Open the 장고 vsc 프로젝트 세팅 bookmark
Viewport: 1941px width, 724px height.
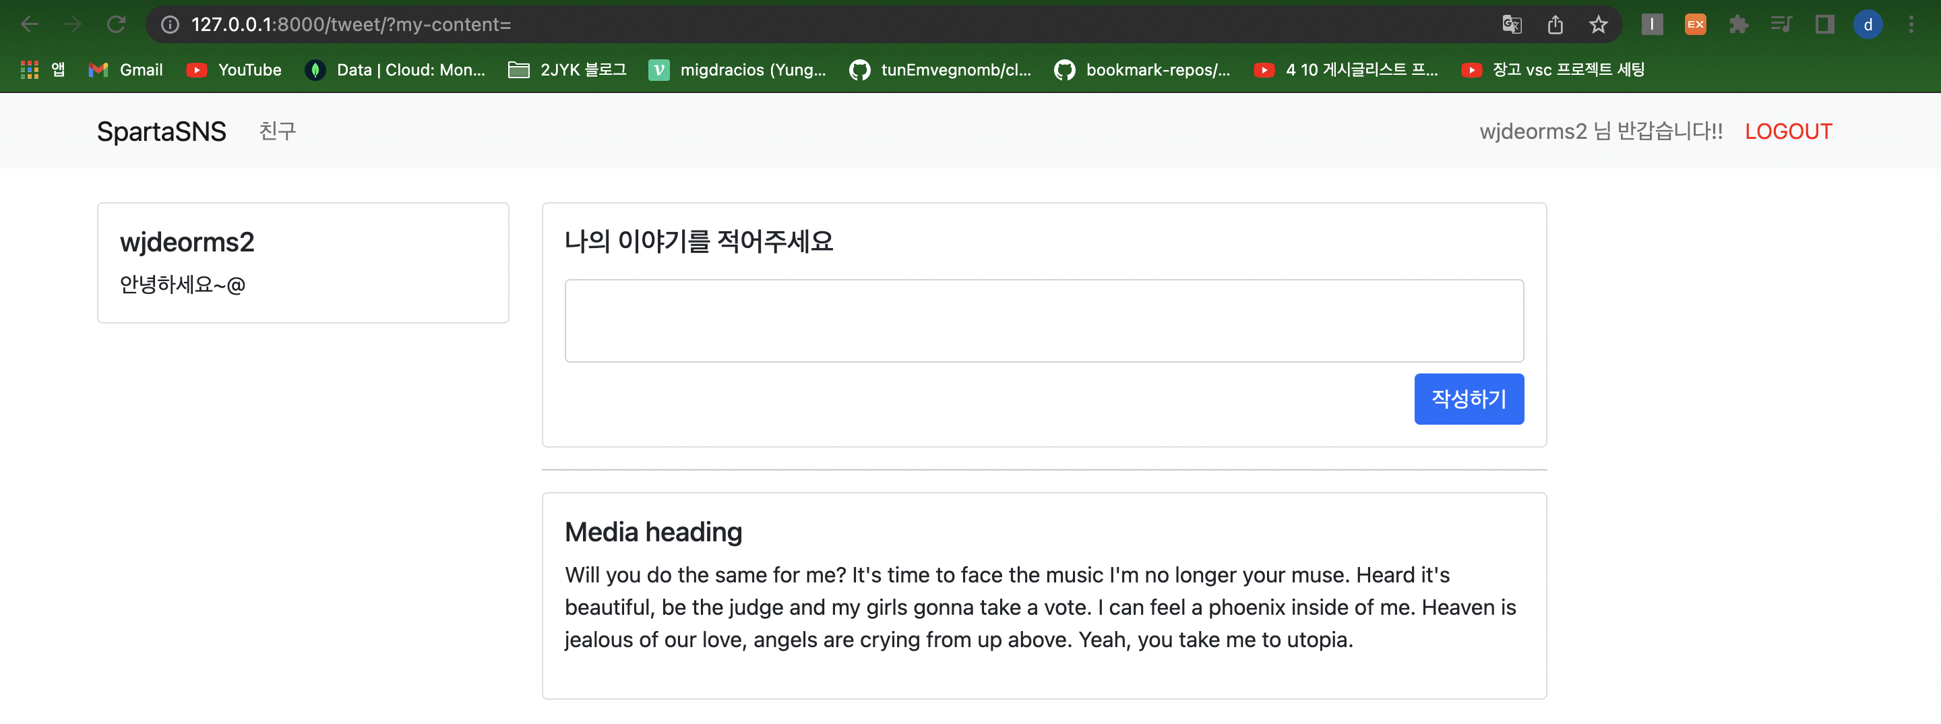(1553, 70)
